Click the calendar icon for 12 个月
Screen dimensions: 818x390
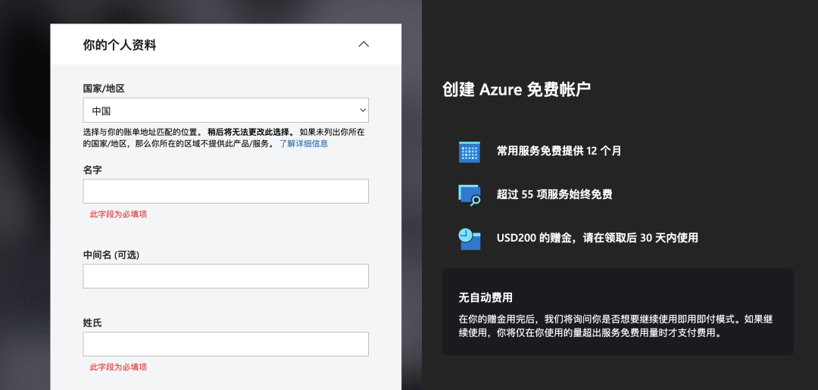[469, 151]
